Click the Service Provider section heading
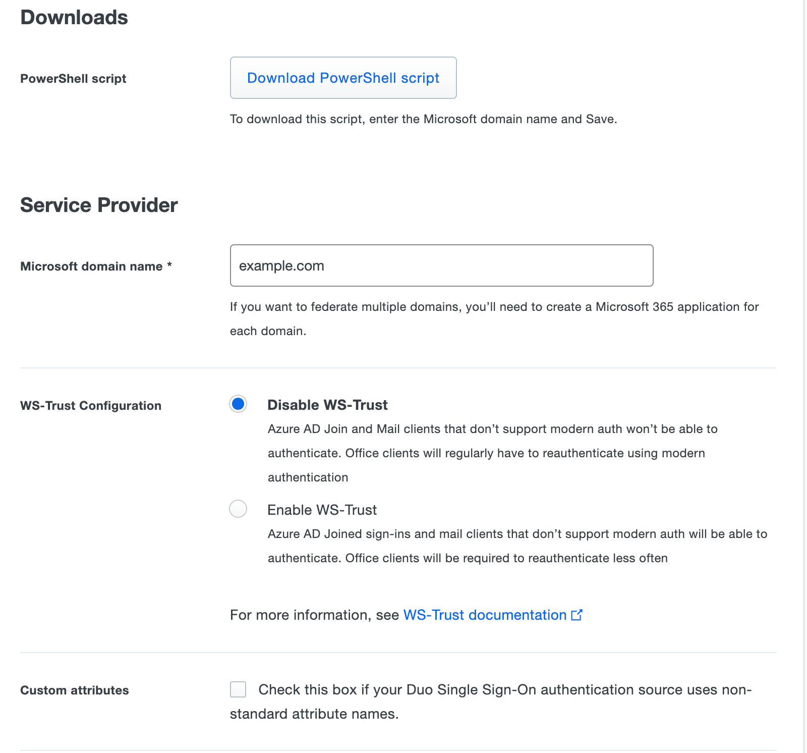Screen dimensions: 807x753 98,205
